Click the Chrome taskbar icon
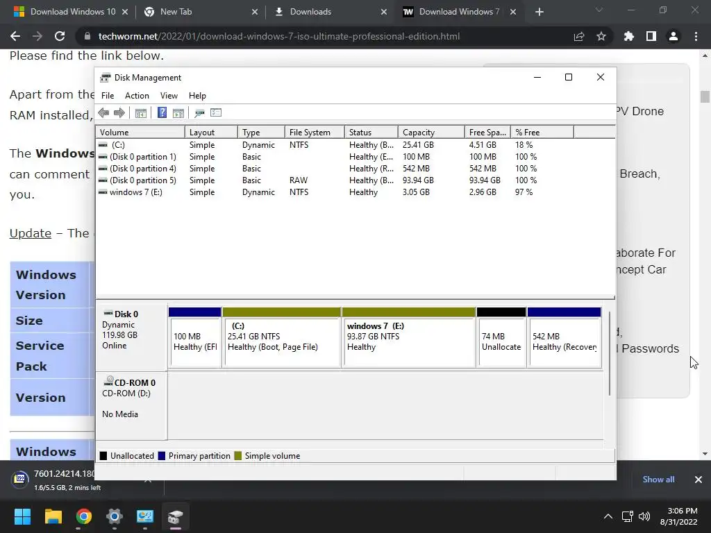 click(x=84, y=516)
